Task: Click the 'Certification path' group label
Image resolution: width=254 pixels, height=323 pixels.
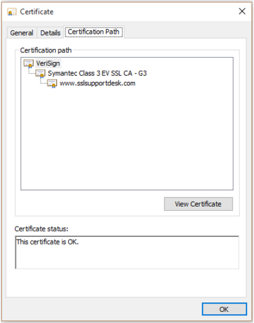Action: tap(46, 50)
